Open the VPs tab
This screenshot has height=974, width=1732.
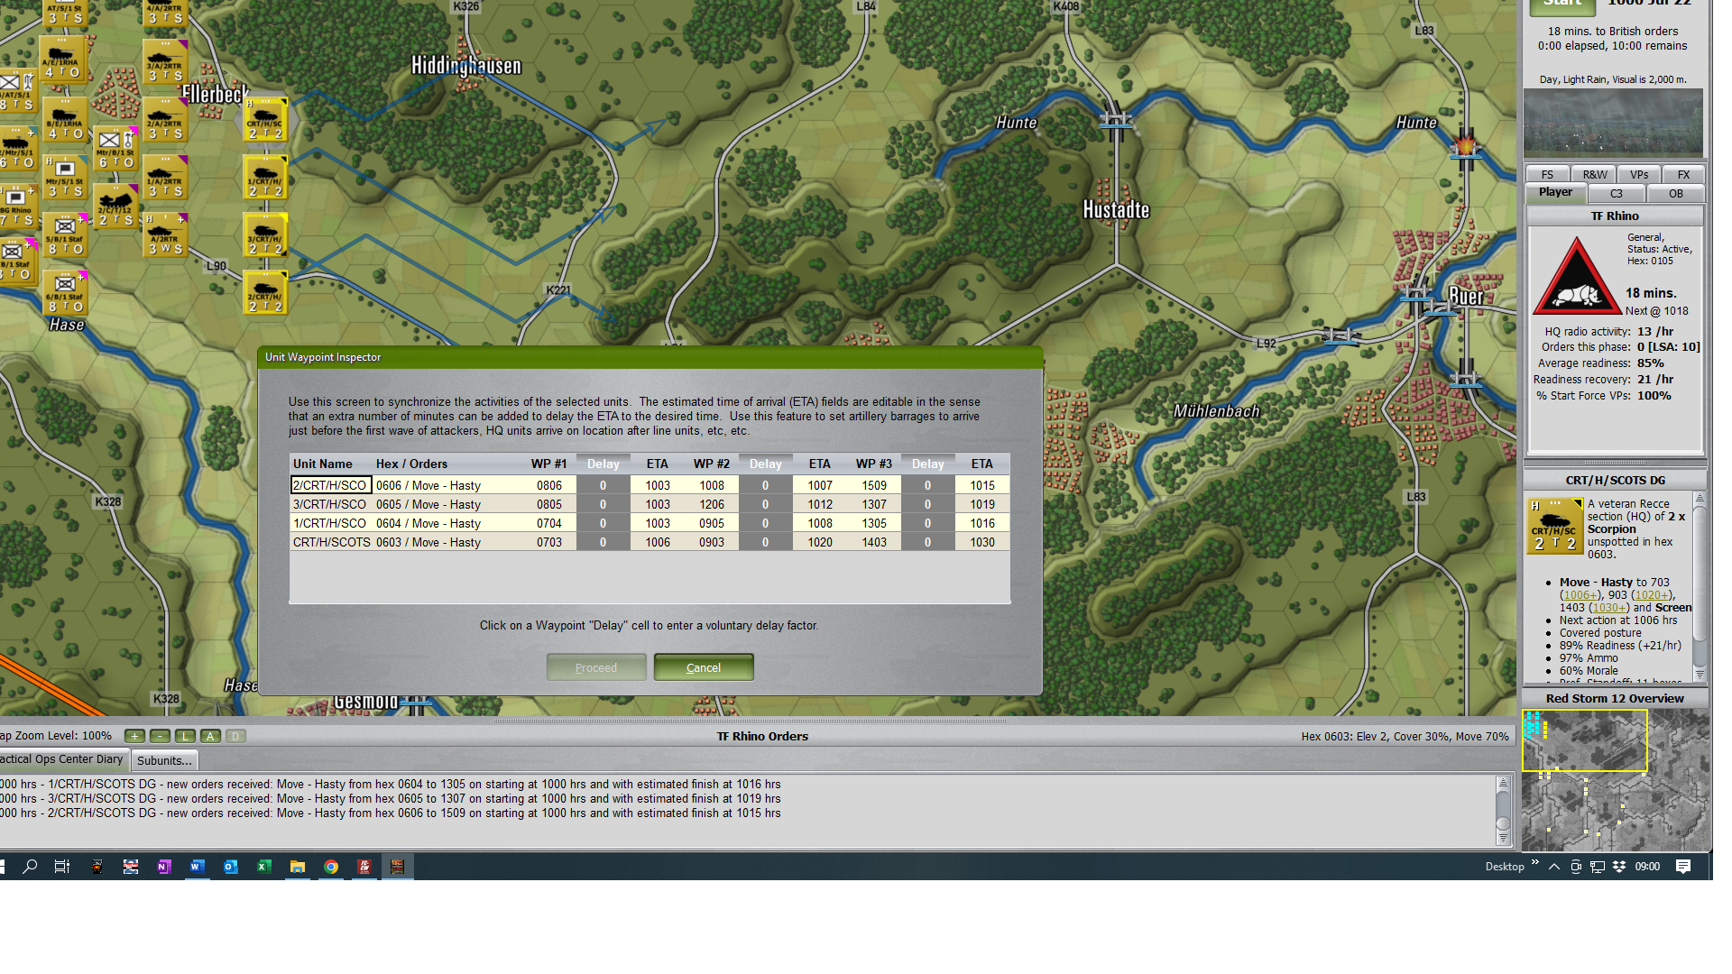point(1639,175)
